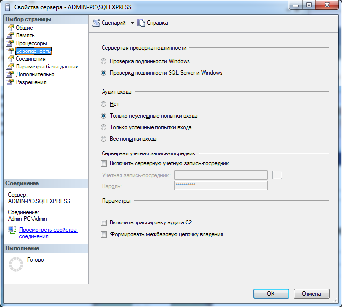
Task: Click the connection properties computer icon
Action: tap(12, 230)
